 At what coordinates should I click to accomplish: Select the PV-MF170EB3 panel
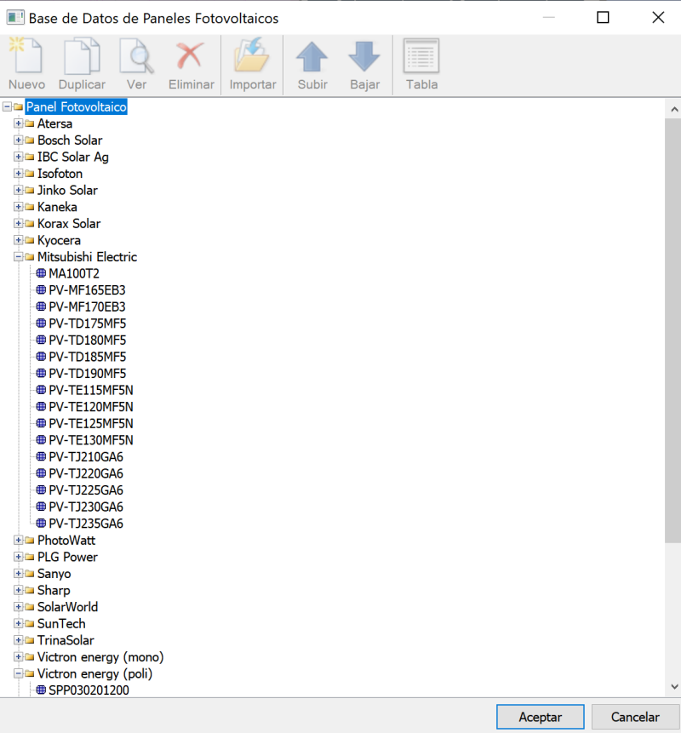87,306
